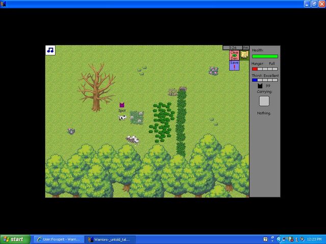
Task: Click the empty Carrying slot
Action: (x=264, y=101)
